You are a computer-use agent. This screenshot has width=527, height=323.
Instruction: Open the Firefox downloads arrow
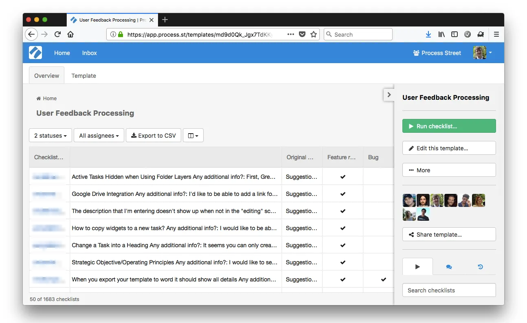point(428,35)
